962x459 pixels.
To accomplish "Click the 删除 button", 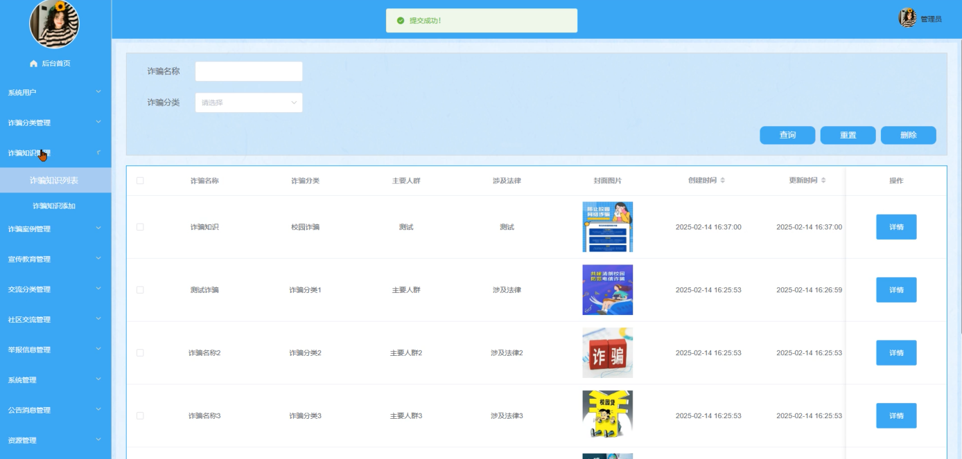I will point(908,135).
